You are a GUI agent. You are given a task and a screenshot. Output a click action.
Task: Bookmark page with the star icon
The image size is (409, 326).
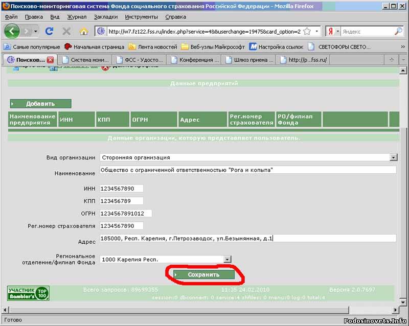point(307,32)
